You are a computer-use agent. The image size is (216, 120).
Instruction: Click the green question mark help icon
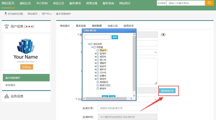163,35
